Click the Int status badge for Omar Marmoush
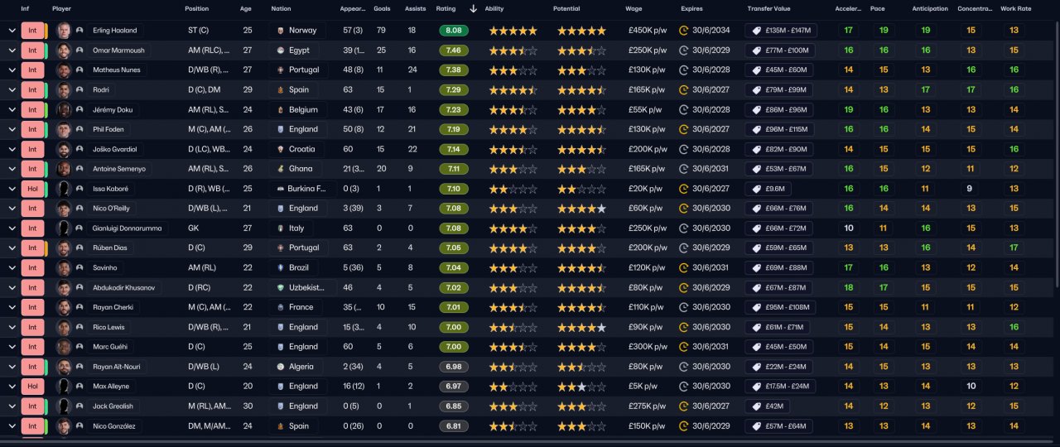Screen dimensions: 1060x447 tap(31, 50)
